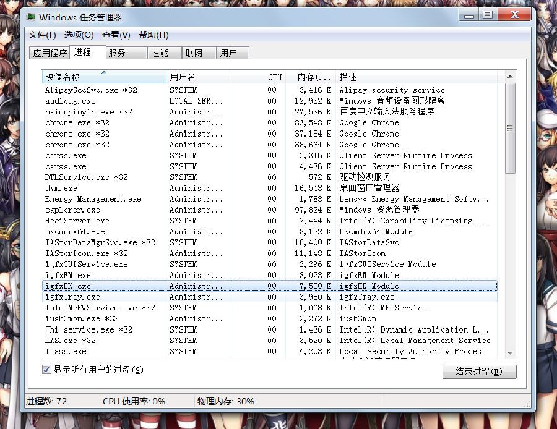The image size is (557, 429).
Task: Sort by 描述 column header
Action: pos(417,77)
